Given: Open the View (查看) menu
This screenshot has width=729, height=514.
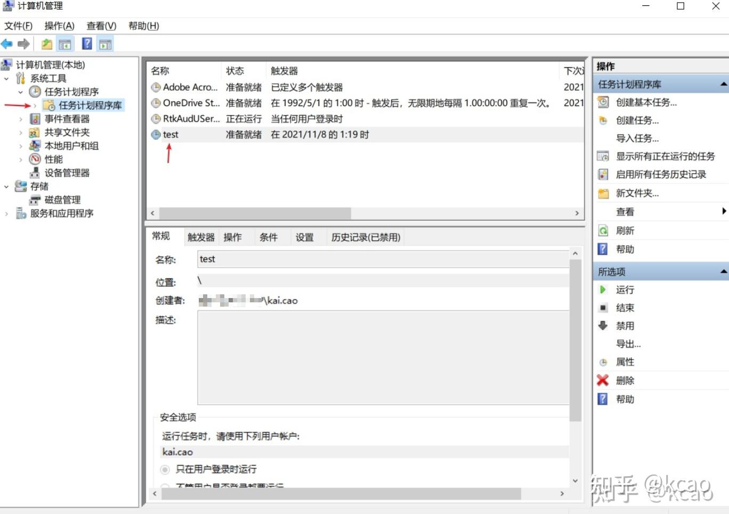Looking at the screenshot, I should click(101, 26).
